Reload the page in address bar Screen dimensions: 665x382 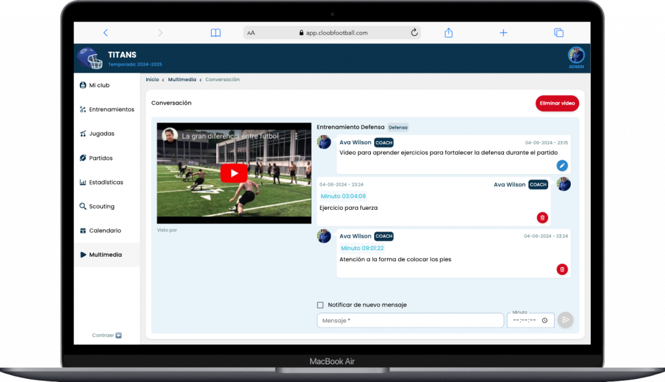(x=414, y=32)
